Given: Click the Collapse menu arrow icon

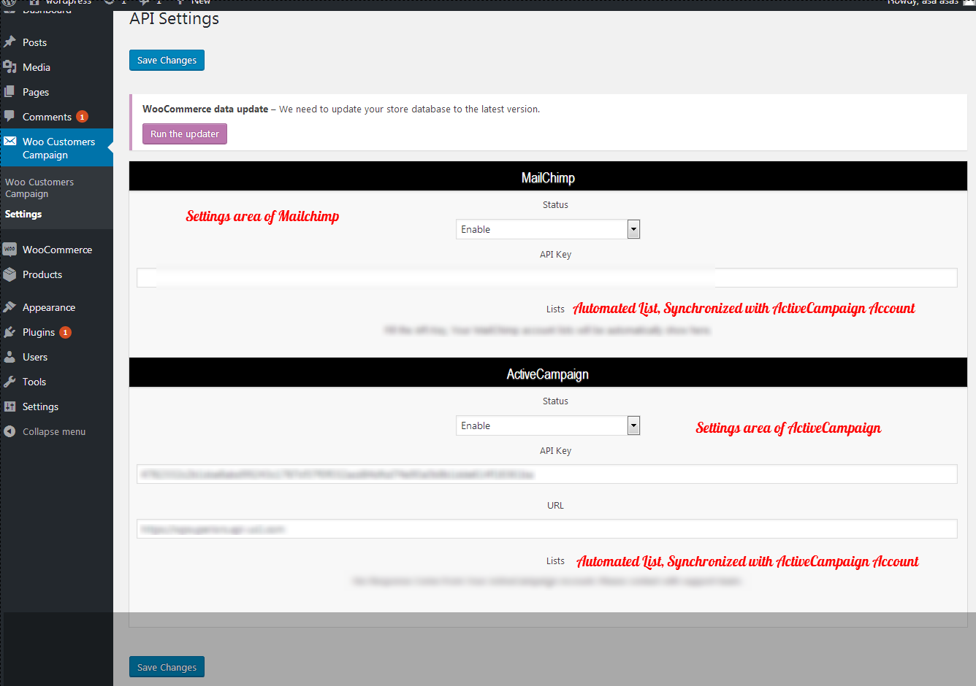Looking at the screenshot, I should click(9, 431).
